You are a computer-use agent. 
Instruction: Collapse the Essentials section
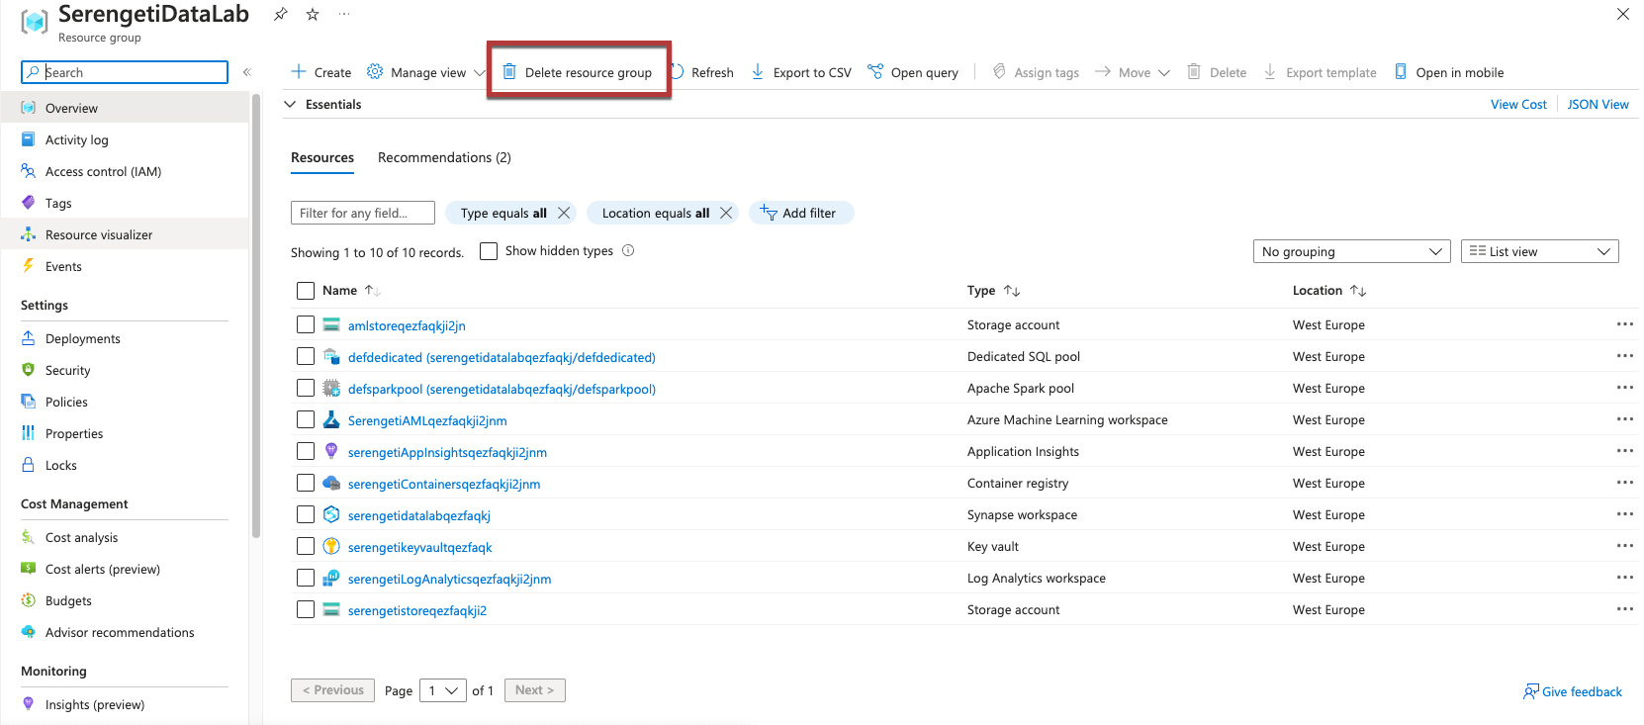pos(290,104)
